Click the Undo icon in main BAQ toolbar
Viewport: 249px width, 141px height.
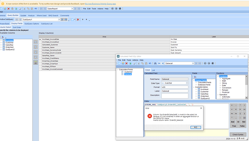[x=36, y=9]
